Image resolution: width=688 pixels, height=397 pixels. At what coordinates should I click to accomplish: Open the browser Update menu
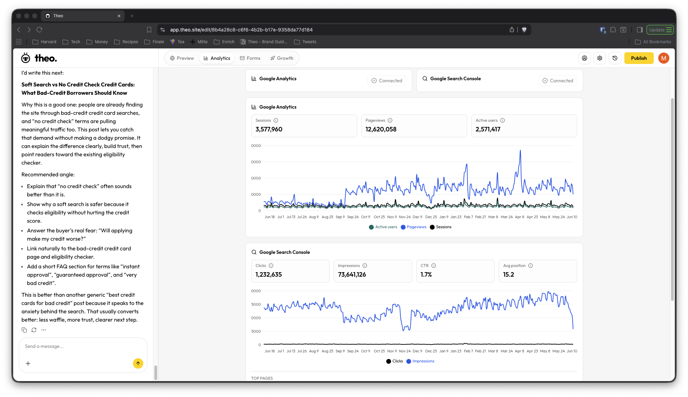tap(660, 30)
